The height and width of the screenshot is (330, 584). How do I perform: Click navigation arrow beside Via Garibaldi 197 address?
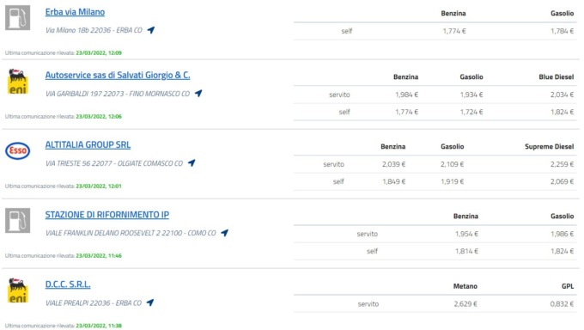198,93
